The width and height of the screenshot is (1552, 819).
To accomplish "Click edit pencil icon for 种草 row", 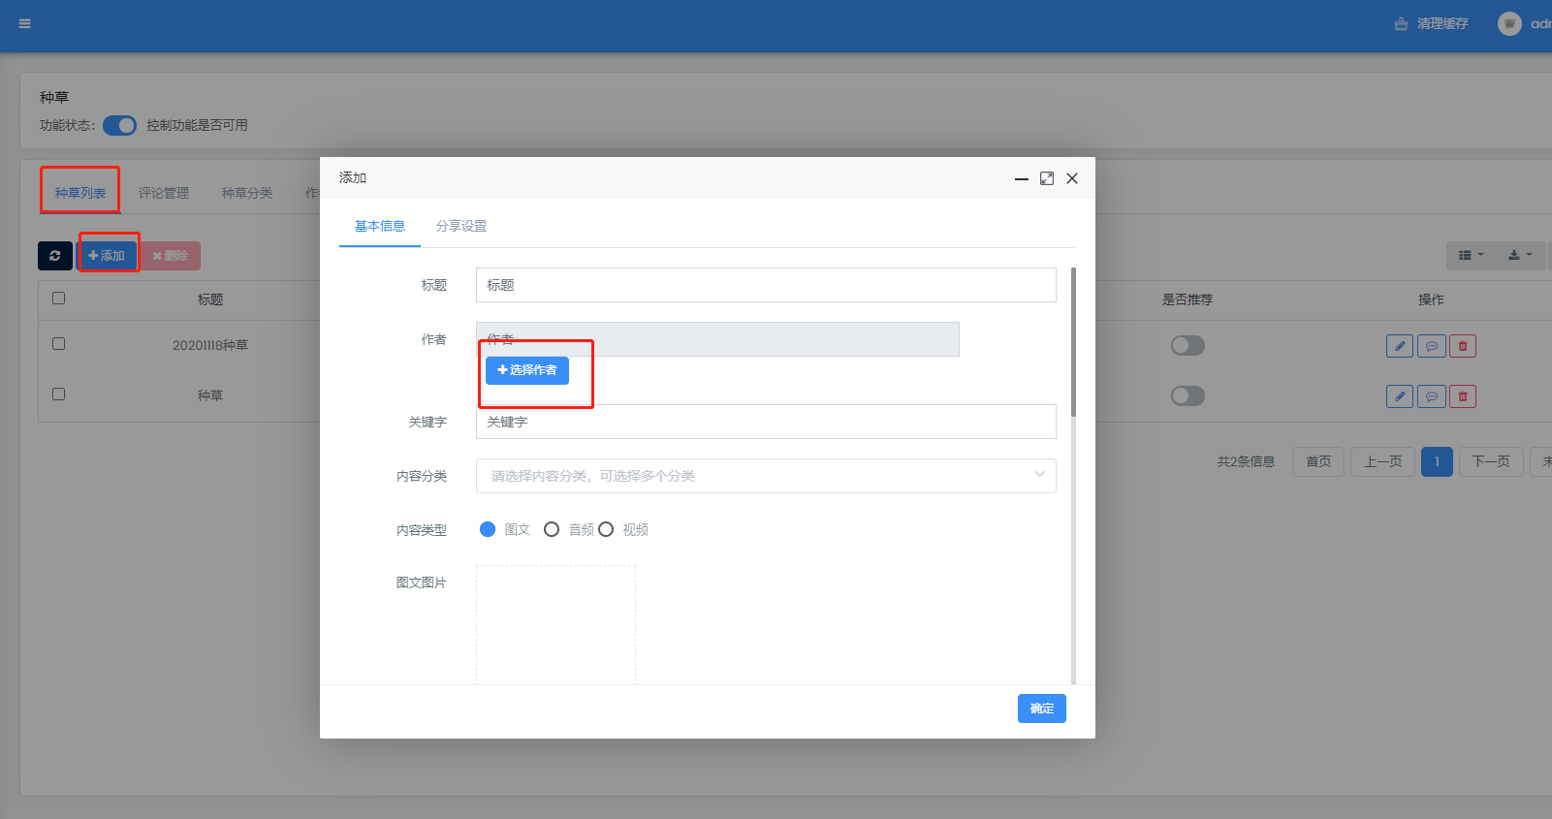I will pyautogui.click(x=1399, y=396).
